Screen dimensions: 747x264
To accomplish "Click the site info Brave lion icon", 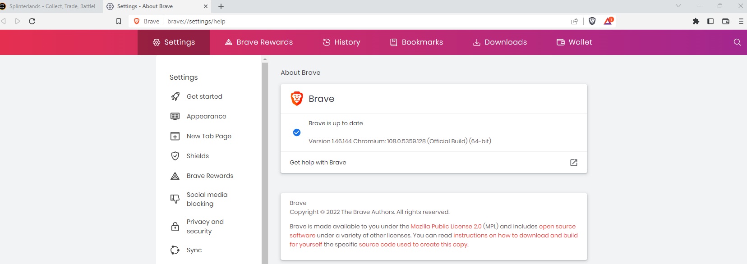I will tap(137, 21).
